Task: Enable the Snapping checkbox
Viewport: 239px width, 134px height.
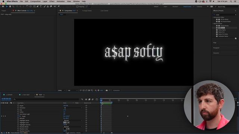Action: (x=77, y=7)
